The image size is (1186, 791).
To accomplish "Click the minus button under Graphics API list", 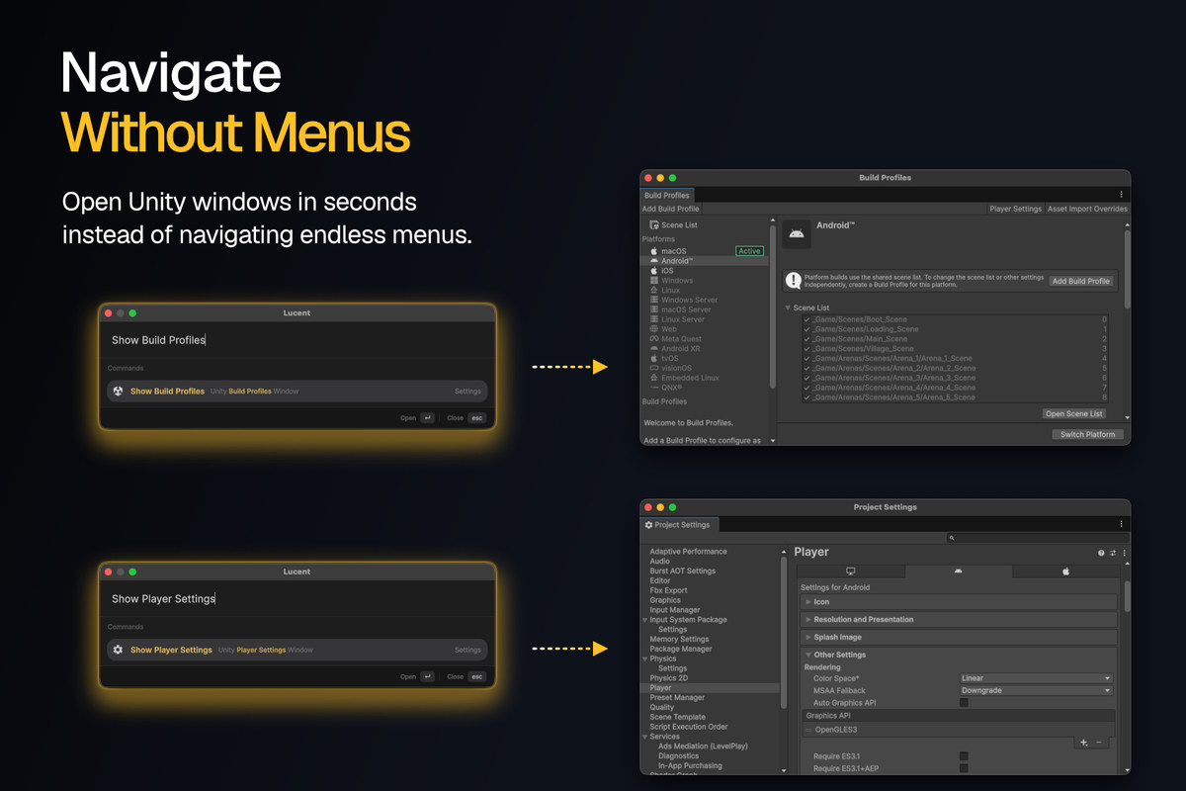I will 1099,742.
